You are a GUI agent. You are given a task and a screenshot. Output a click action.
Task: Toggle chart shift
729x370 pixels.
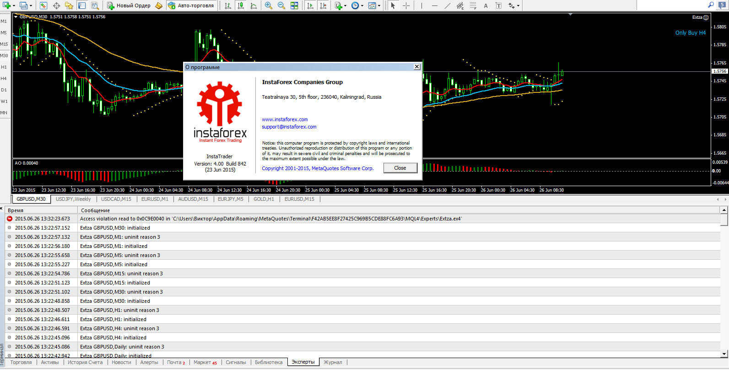tap(323, 5)
